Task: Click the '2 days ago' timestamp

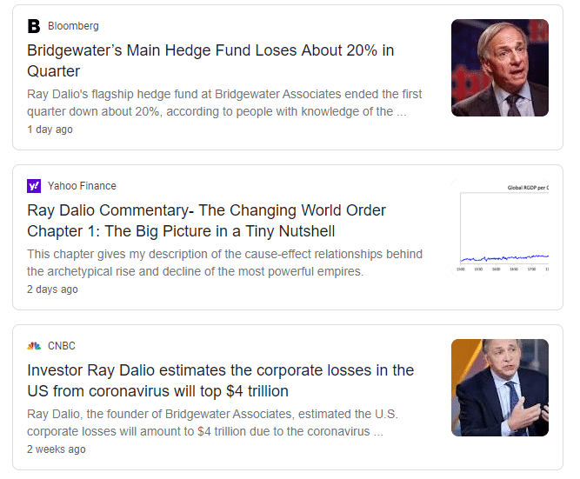Action: (x=52, y=289)
